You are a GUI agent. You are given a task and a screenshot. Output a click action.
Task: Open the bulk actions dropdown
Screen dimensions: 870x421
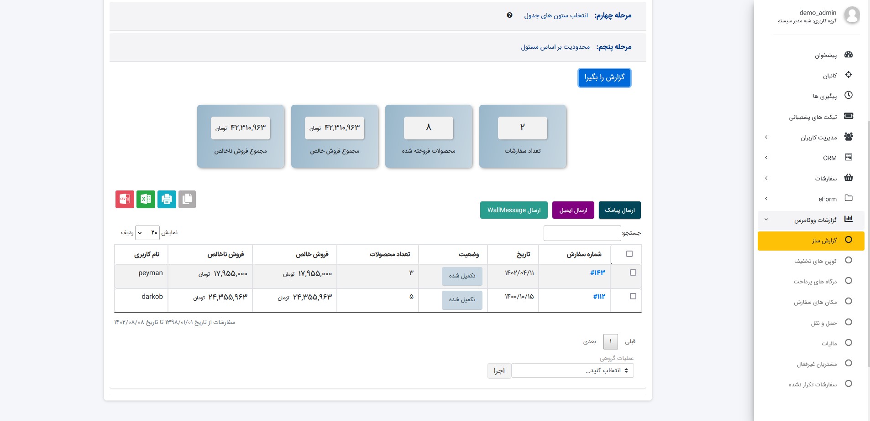pos(572,370)
